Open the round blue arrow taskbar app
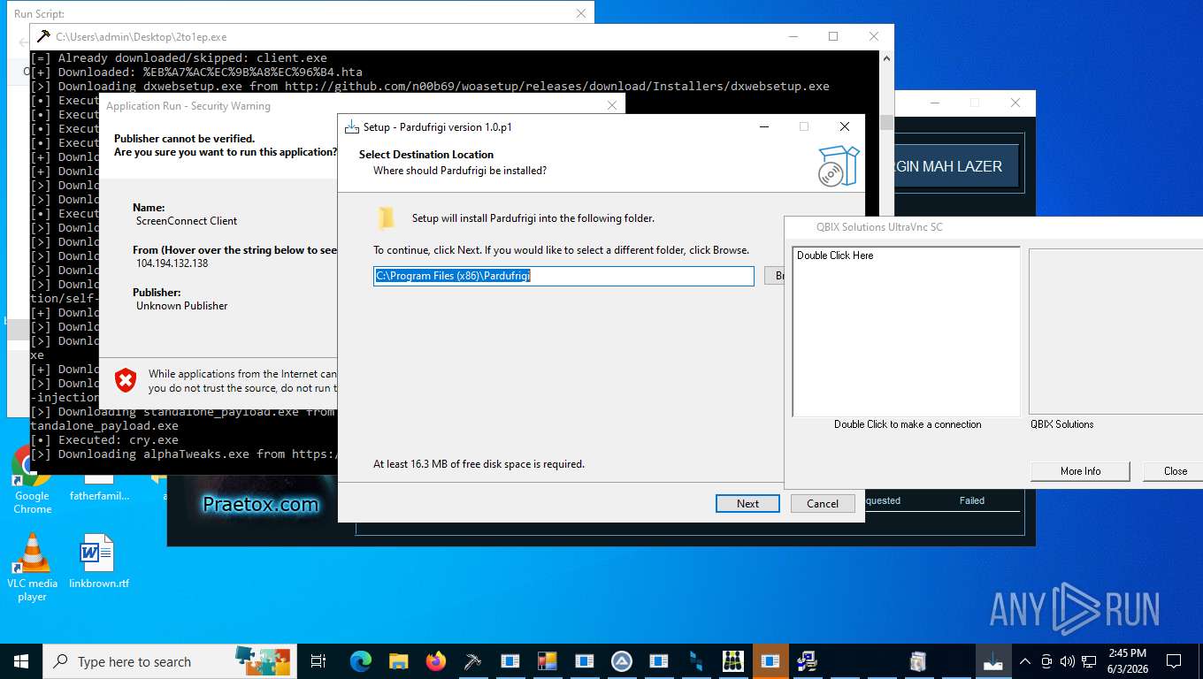Screen dimensions: 1203x679 click(x=621, y=661)
